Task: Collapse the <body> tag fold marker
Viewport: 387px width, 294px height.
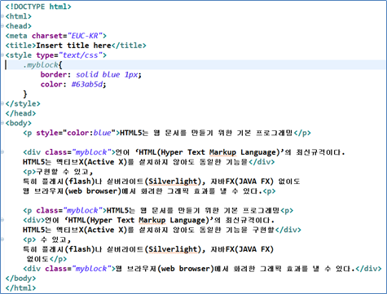Action: point(2,123)
